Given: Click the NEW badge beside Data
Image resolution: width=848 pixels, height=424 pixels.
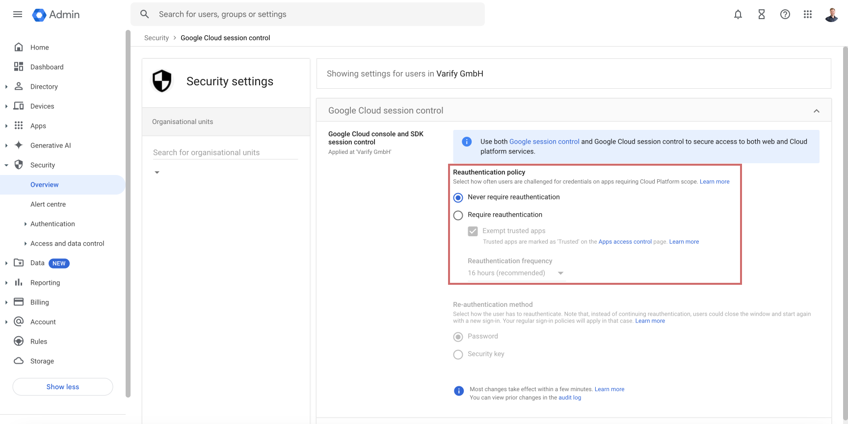Looking at the screenshot, I should pyautogui.click(x=59, y=263).
